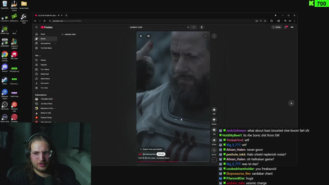Focus the YouTube search field
Viewport: 329px width, 185px height.
click(x=157, y=27)
